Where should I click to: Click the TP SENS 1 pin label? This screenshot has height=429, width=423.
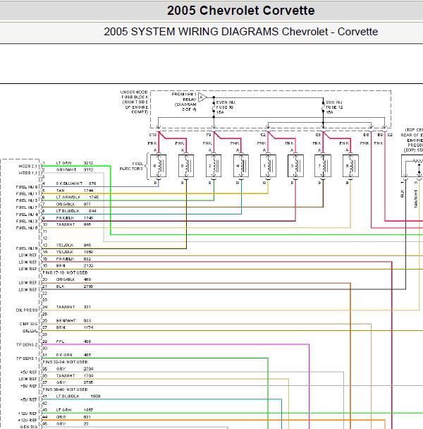pos(27,358)
